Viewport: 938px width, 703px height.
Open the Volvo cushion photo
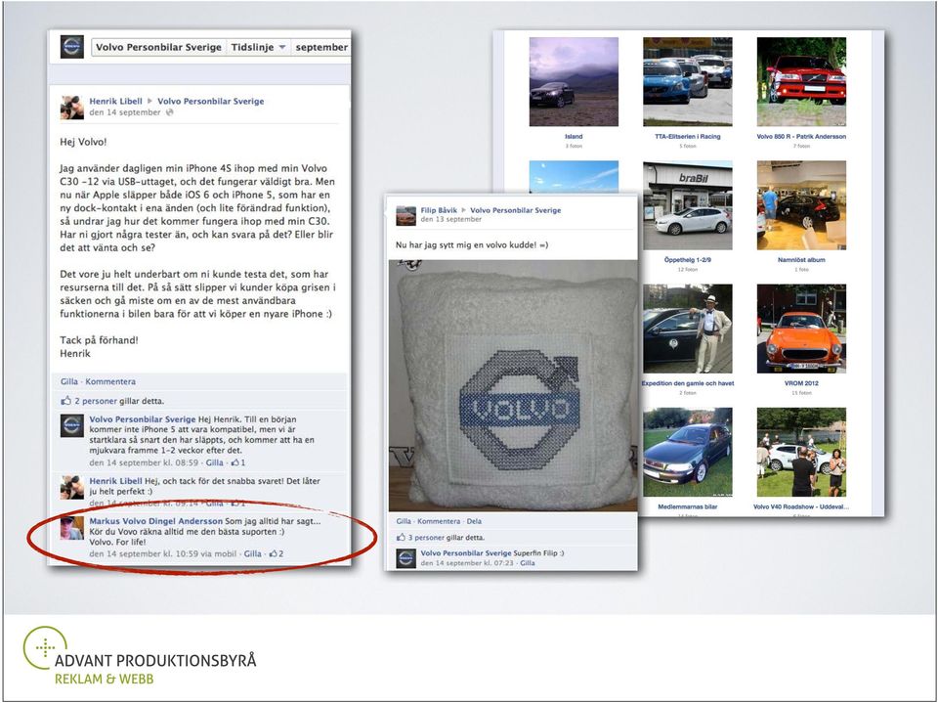pos(513,385)
